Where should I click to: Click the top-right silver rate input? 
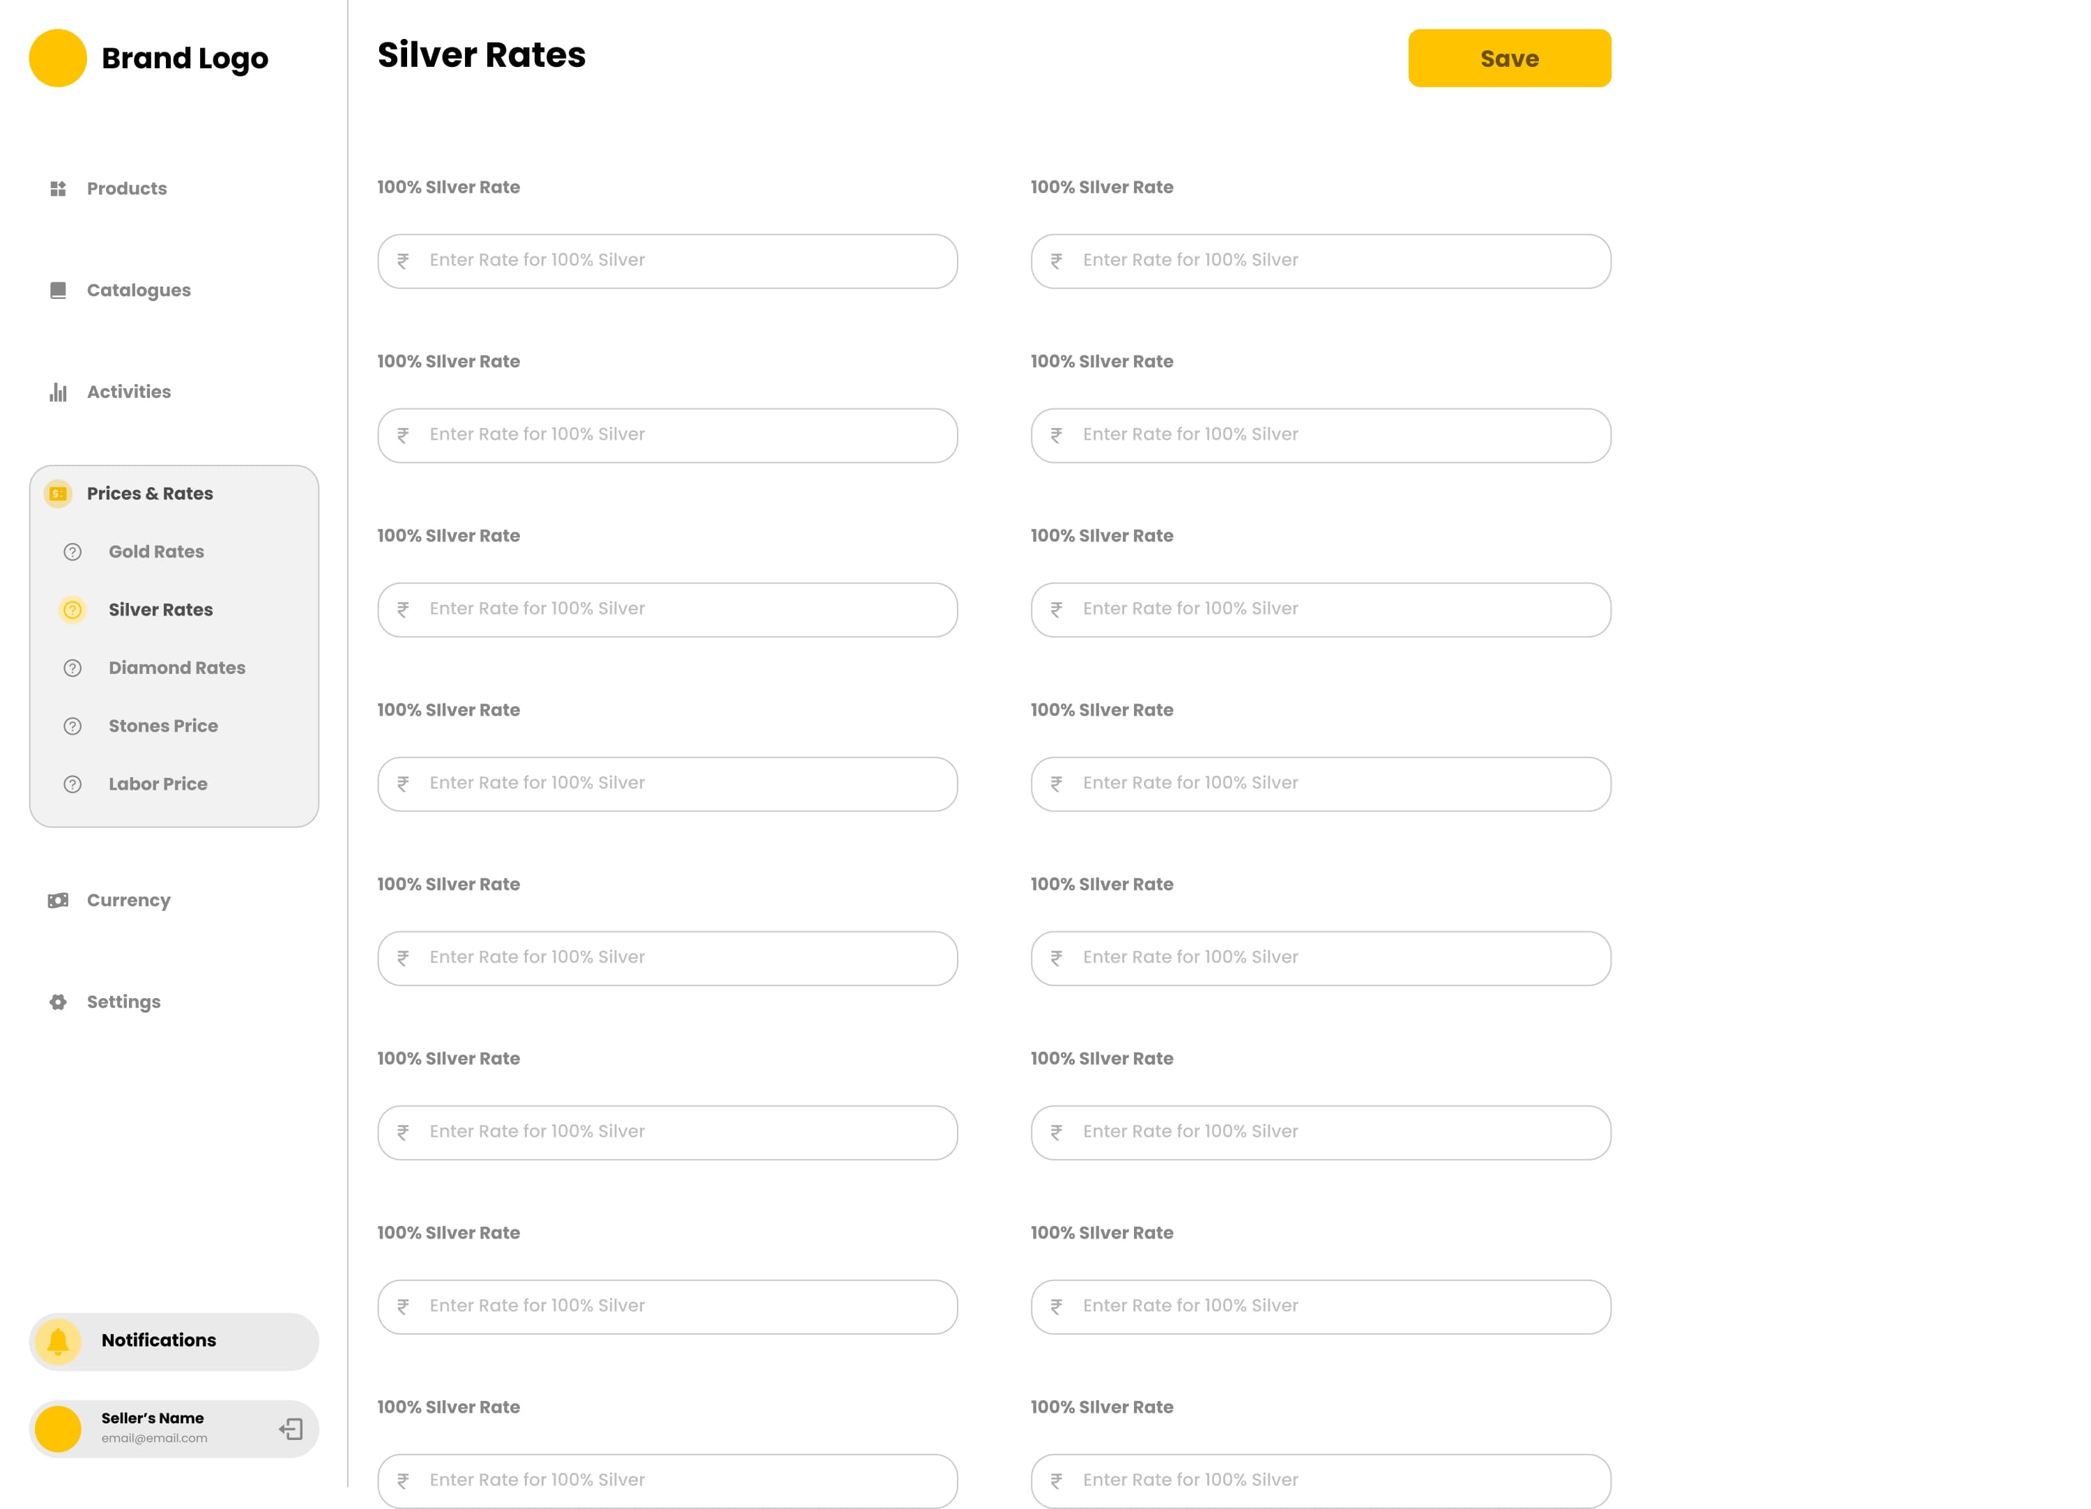point(1320,261)
